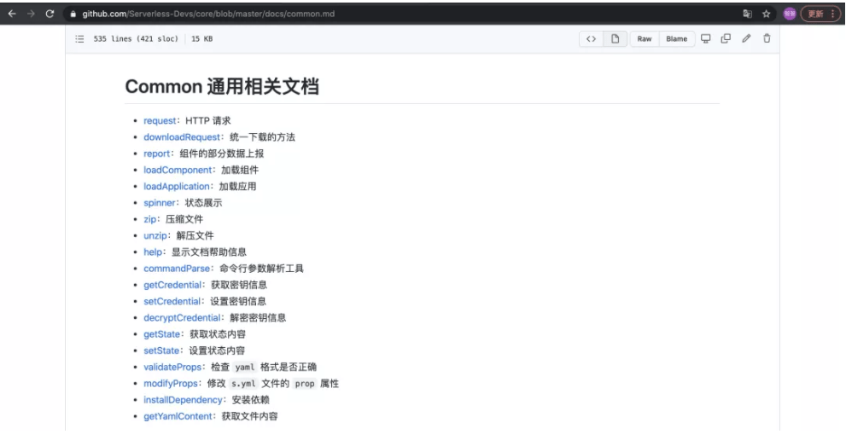
Task: Switch to rendered file view icon
Action: [615, 38]
